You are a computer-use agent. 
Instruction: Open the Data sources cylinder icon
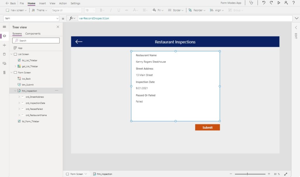[x=4, y=54]
